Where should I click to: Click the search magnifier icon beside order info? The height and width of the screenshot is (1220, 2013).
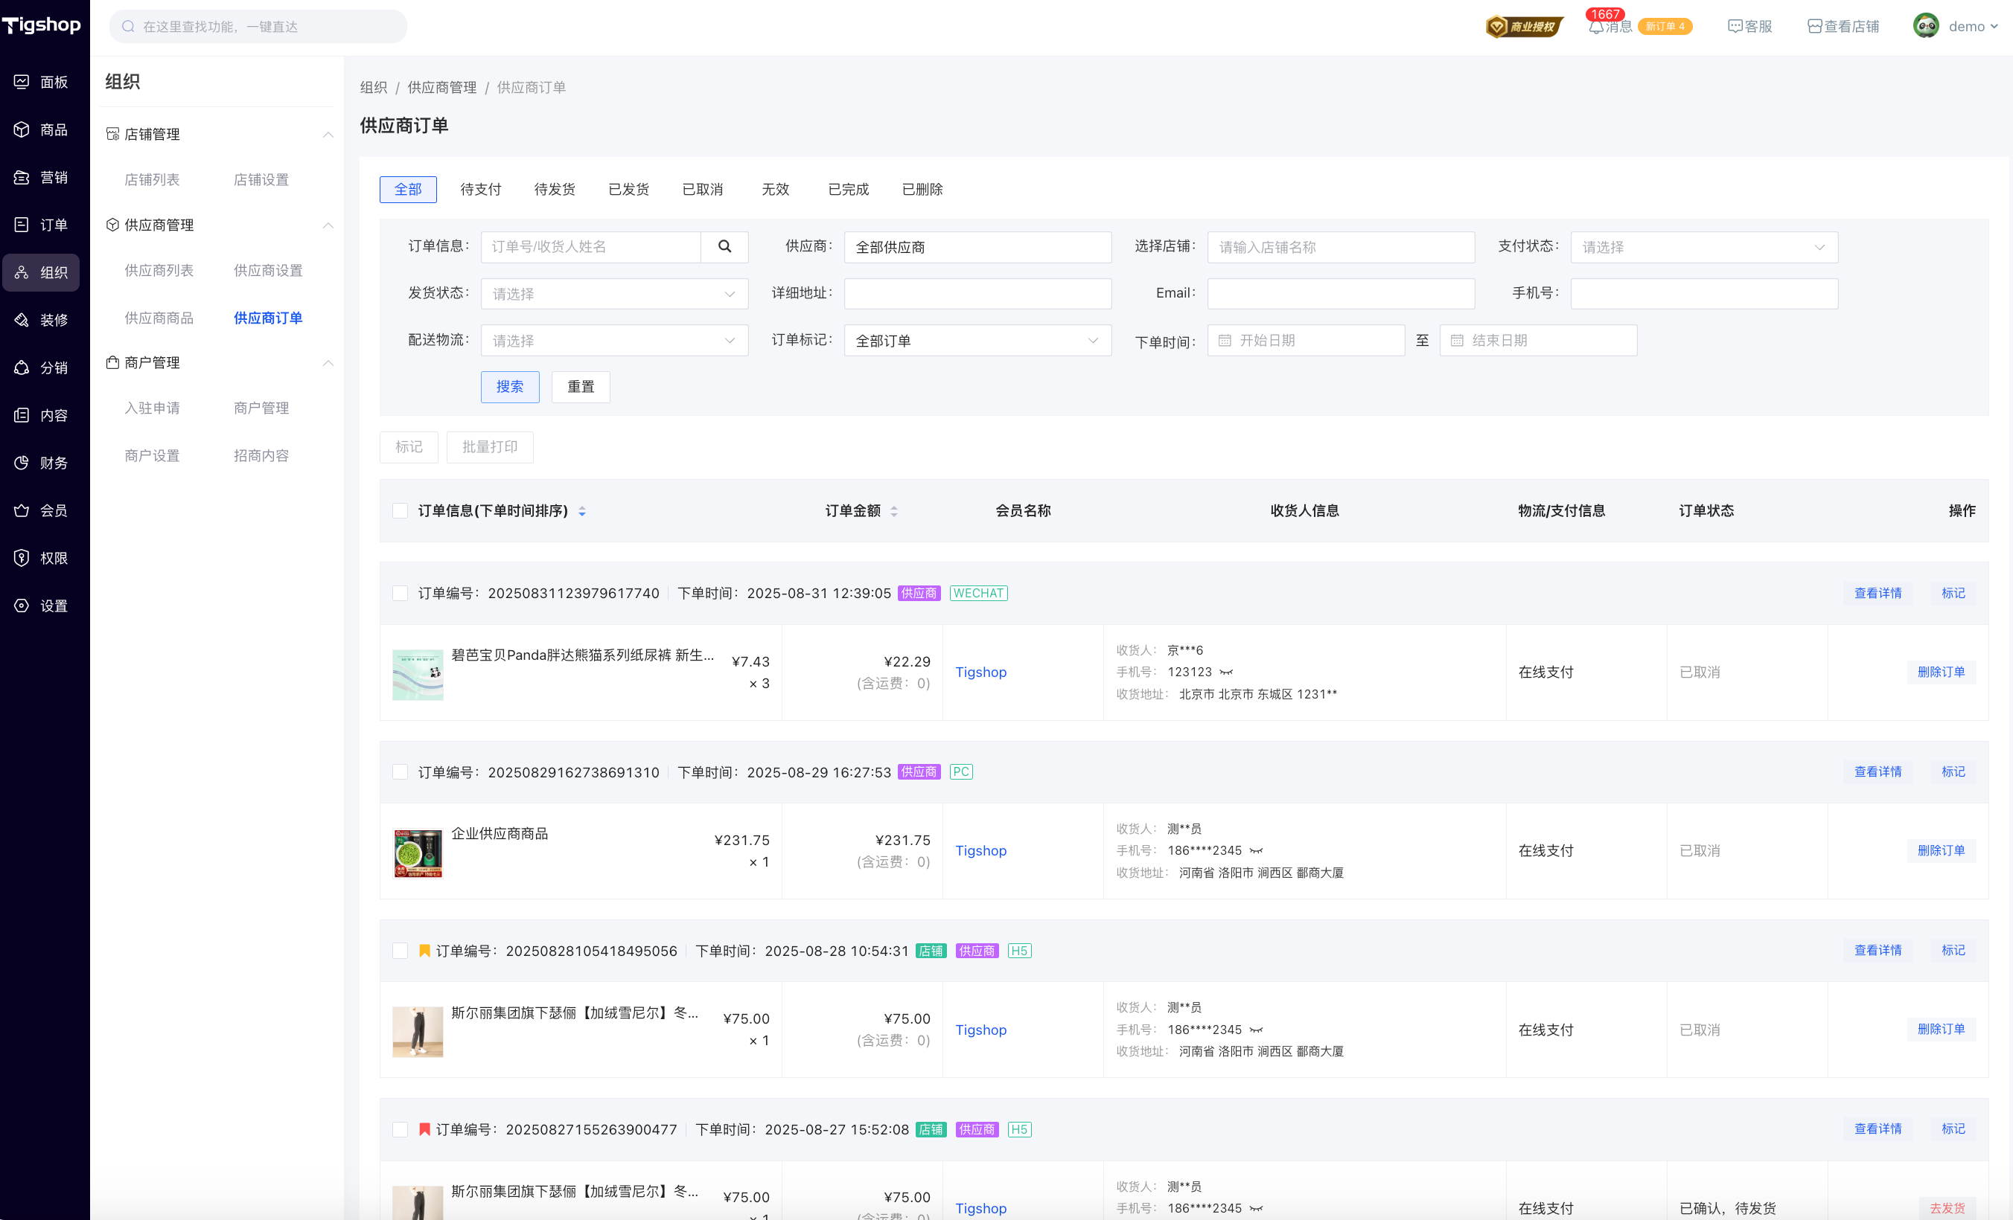tap(724, 247)
